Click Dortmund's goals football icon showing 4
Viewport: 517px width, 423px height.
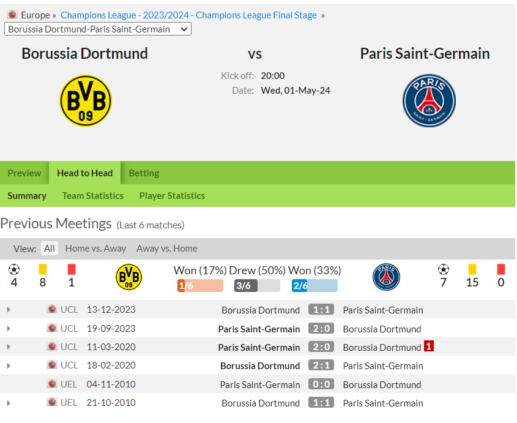[14, 269]
